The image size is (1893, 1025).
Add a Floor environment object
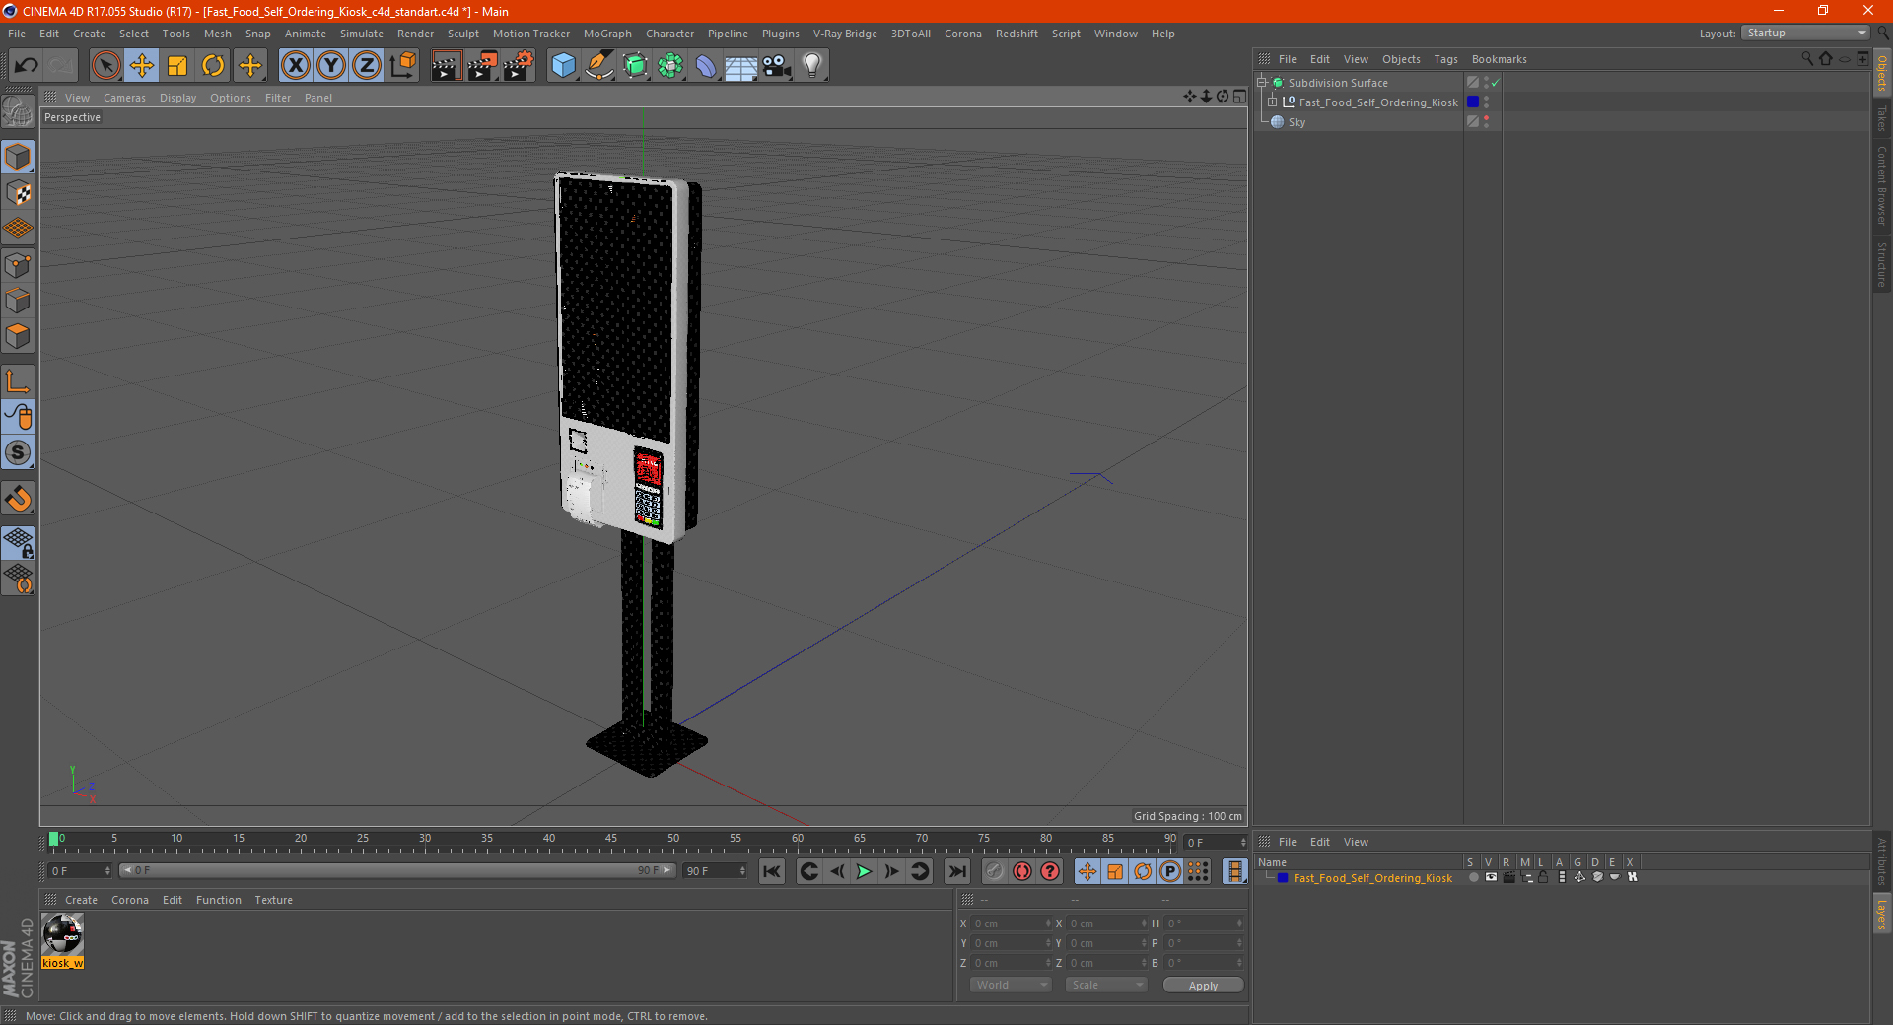(x=740, y=66)
